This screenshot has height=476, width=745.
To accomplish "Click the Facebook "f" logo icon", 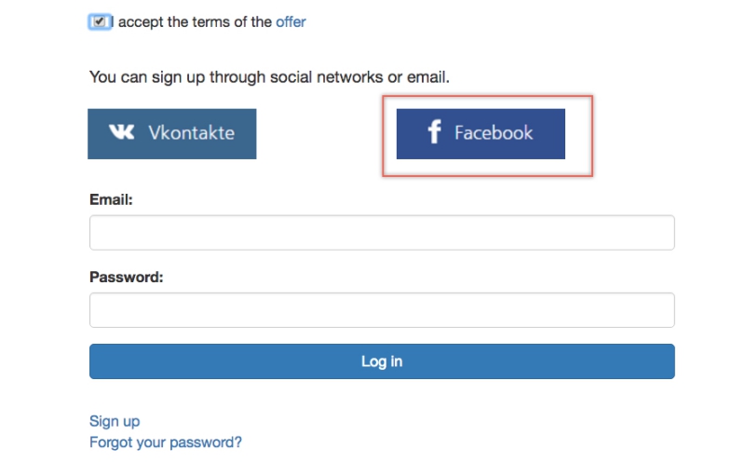I will pos(434,132).
